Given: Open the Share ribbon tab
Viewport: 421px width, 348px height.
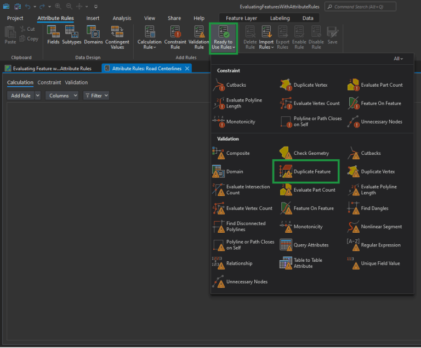Looking at the screenshot, I should tap(174, 18).
